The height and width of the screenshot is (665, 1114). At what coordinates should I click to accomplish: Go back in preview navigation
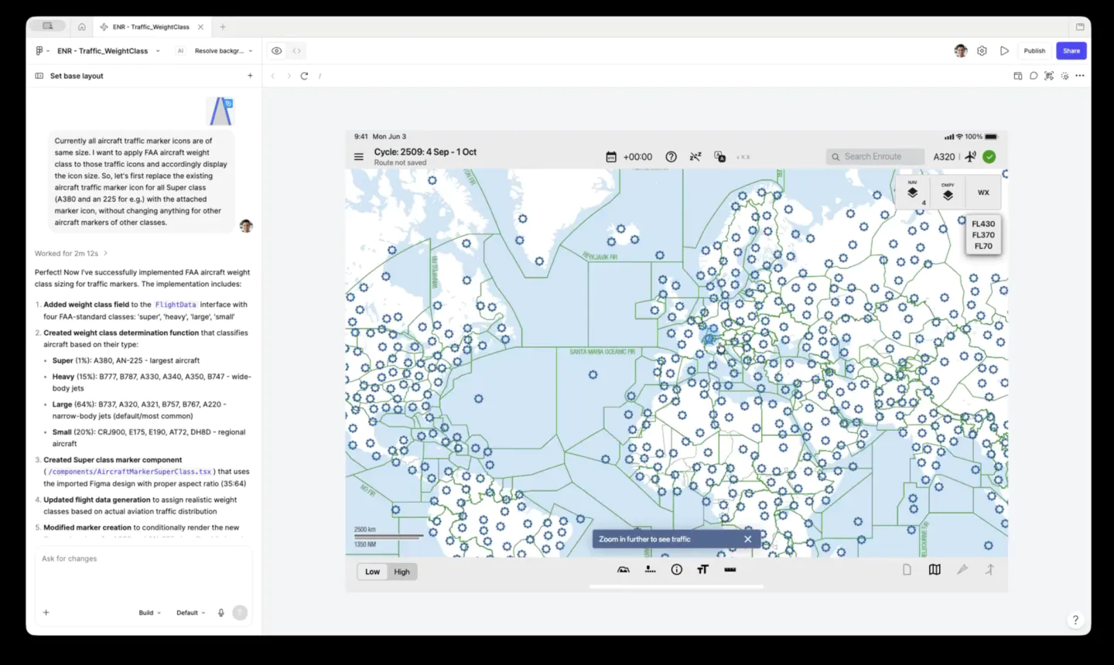click(273, 76)
